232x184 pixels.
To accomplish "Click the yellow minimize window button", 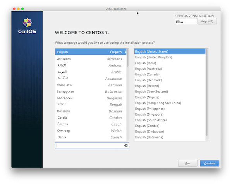I will point(18,9).
